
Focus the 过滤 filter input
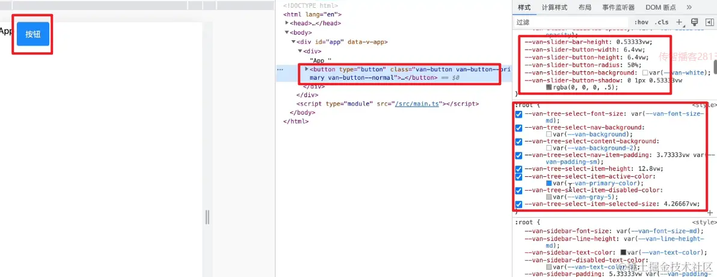coord(571,22)
